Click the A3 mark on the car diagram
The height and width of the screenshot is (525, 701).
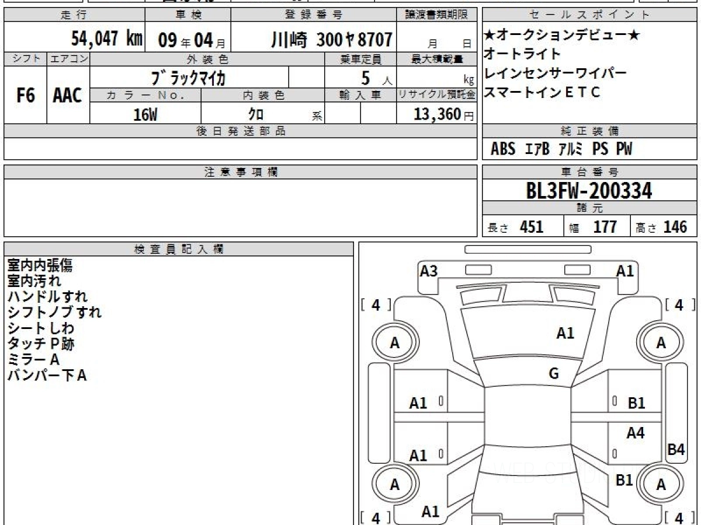429,271
